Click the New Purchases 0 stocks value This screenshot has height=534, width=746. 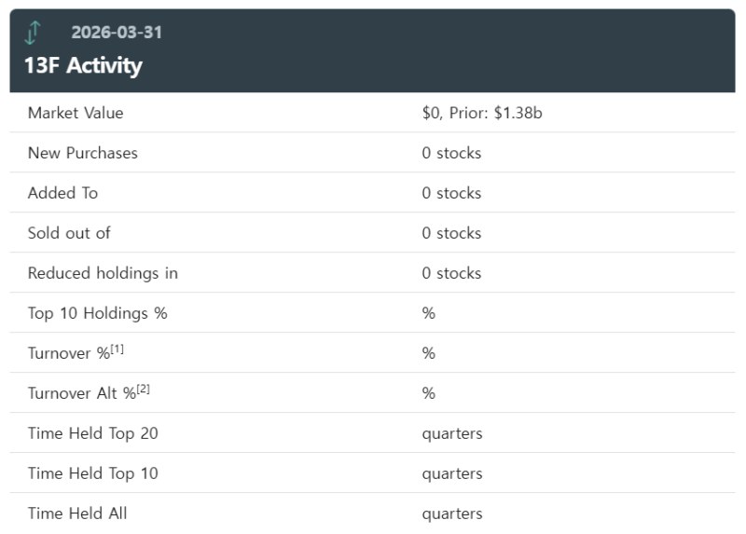[x=451, y=153]
